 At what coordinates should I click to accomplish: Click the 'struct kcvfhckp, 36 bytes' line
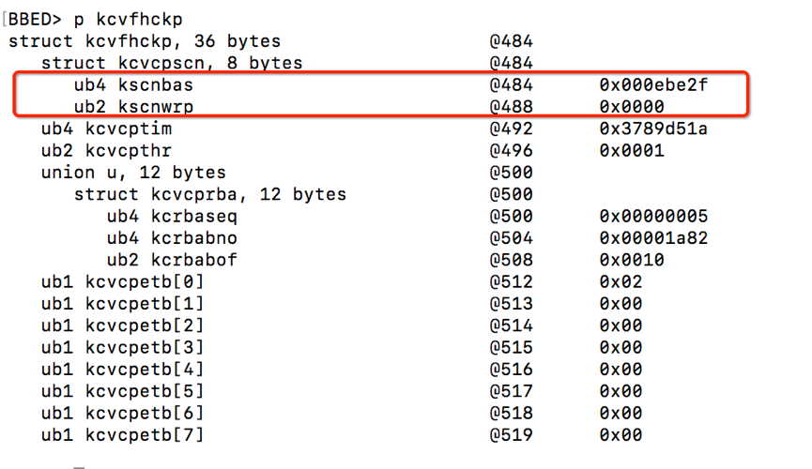point(144,41)
